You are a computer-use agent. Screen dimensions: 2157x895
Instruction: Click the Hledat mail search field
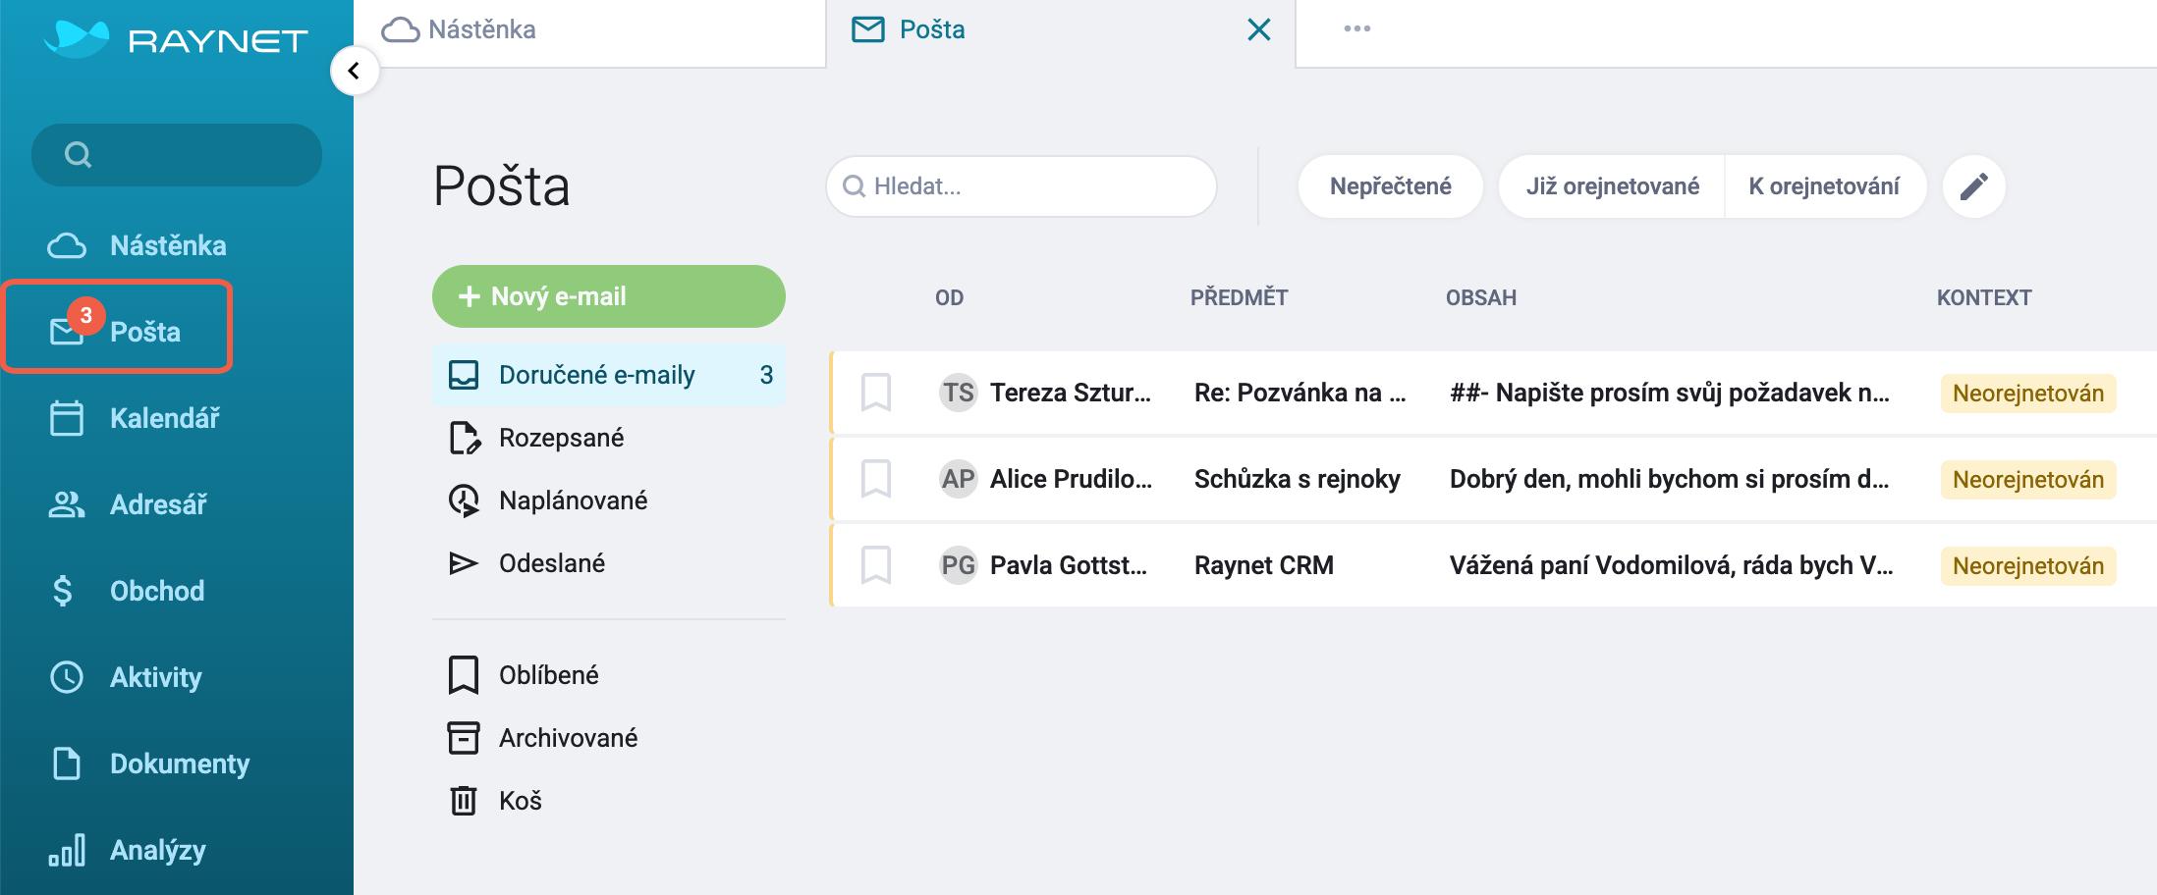[x=1022, y=186]
